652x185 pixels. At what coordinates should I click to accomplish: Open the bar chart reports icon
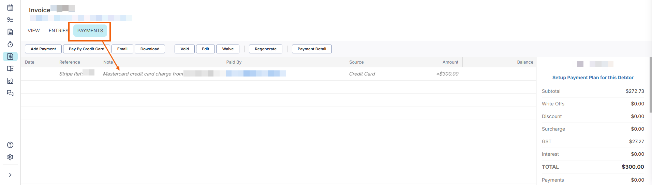[10, 81]
